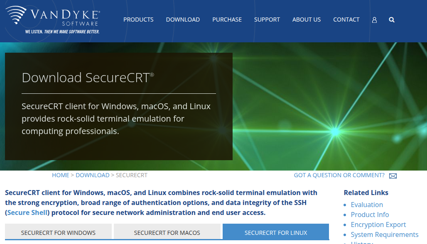The width and height of the screenshot is (427, 244).
Task: Click the Download breadcrumb link
Action: coord(93,175)
